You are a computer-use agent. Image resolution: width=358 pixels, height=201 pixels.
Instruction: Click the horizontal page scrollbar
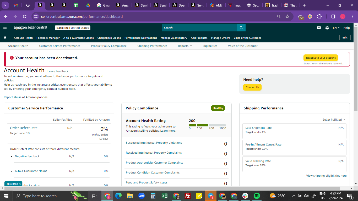pos(172,188)
